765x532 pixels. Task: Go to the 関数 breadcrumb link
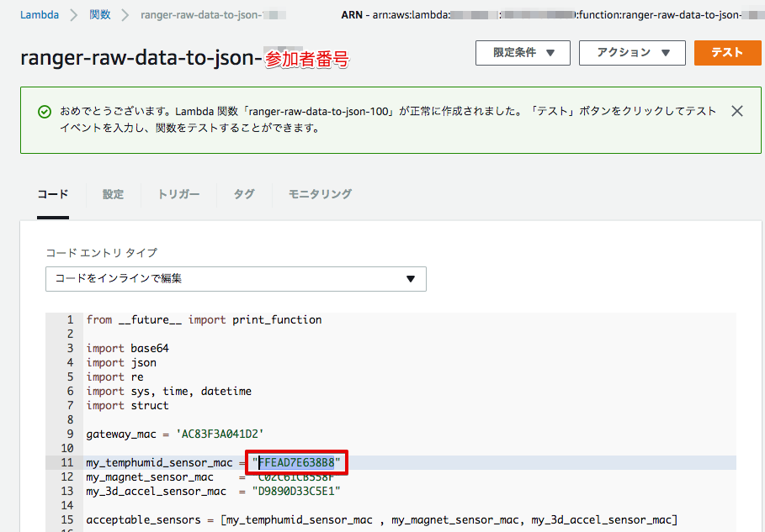100,14
